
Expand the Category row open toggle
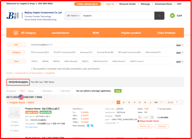coord(180,53)
